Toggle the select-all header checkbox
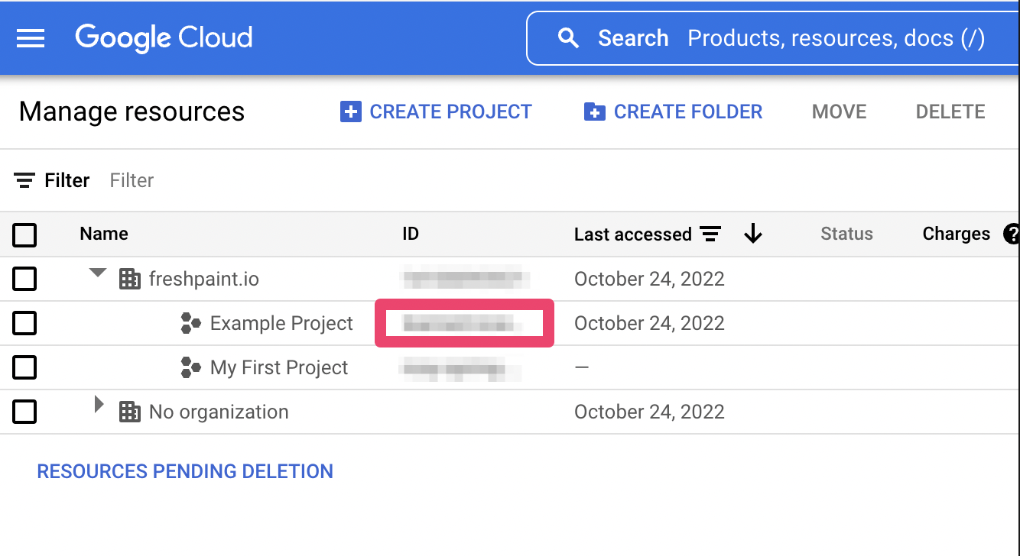 (24, 234)
